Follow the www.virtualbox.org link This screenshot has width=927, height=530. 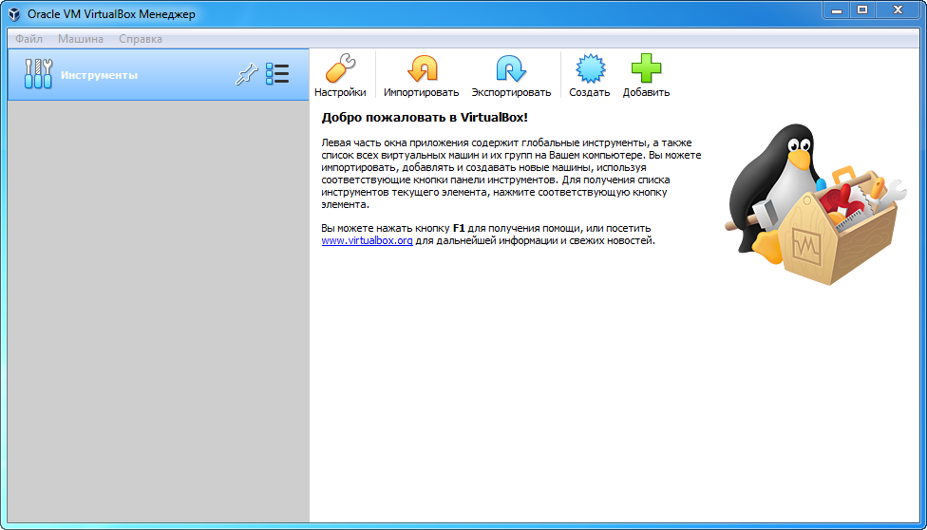coord(367,241)
